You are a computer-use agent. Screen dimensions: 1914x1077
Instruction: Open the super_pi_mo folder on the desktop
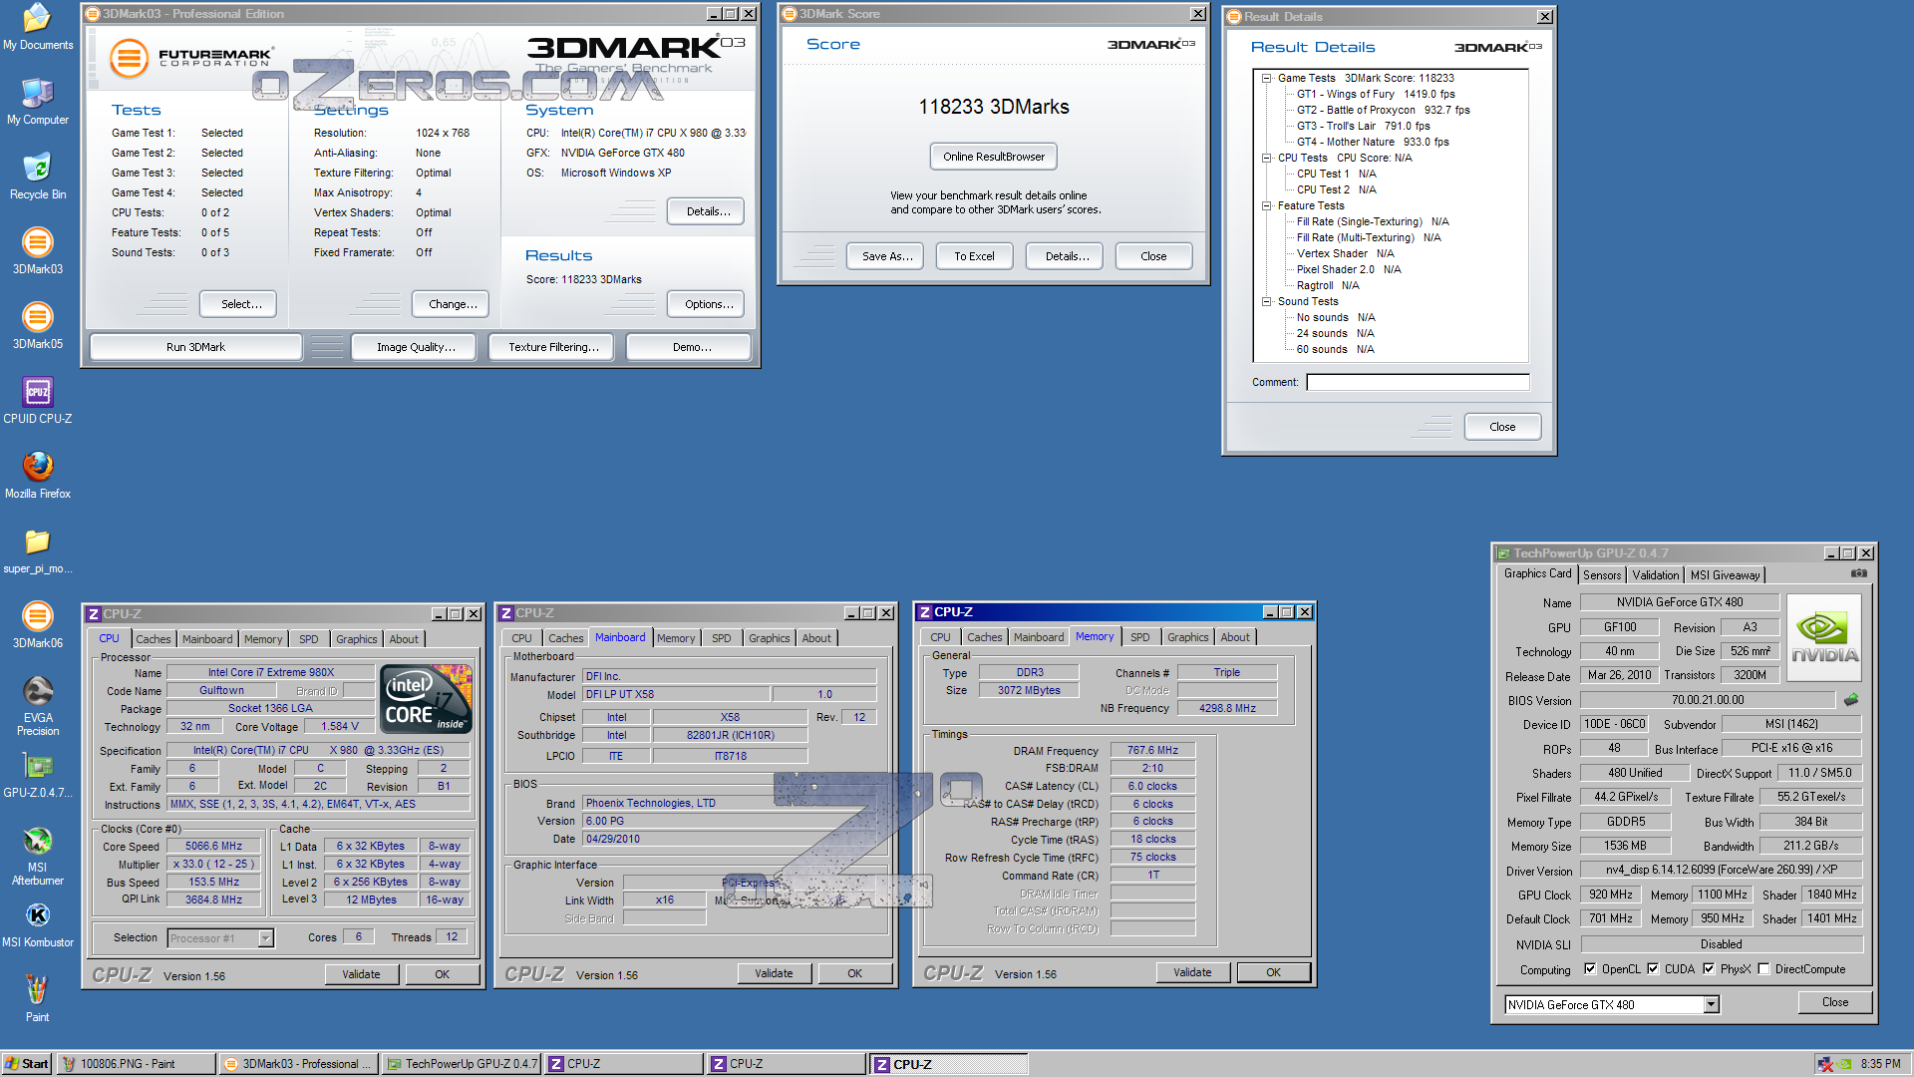[37, 550]
